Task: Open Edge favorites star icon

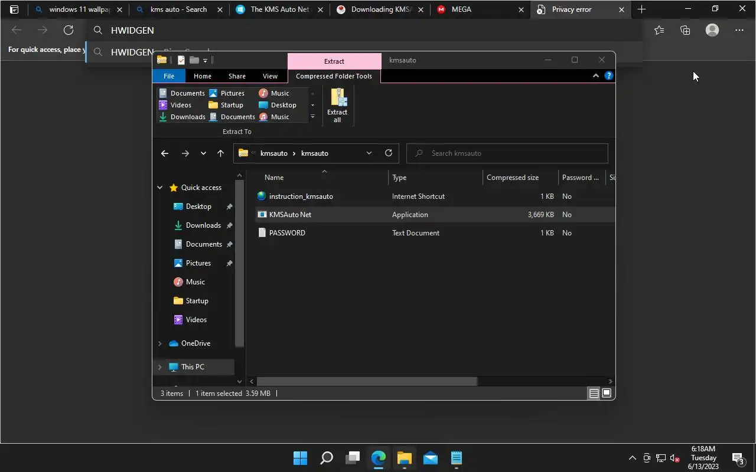Action: (x=659, y=30)
